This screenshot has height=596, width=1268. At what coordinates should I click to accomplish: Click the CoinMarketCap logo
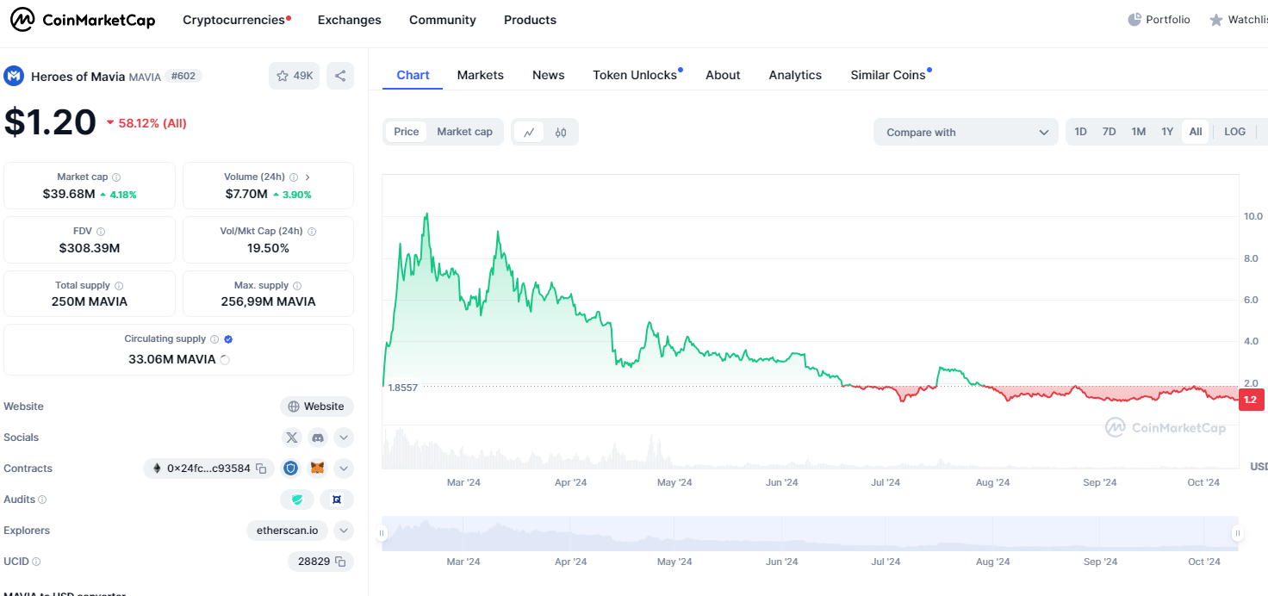point(83,20)
